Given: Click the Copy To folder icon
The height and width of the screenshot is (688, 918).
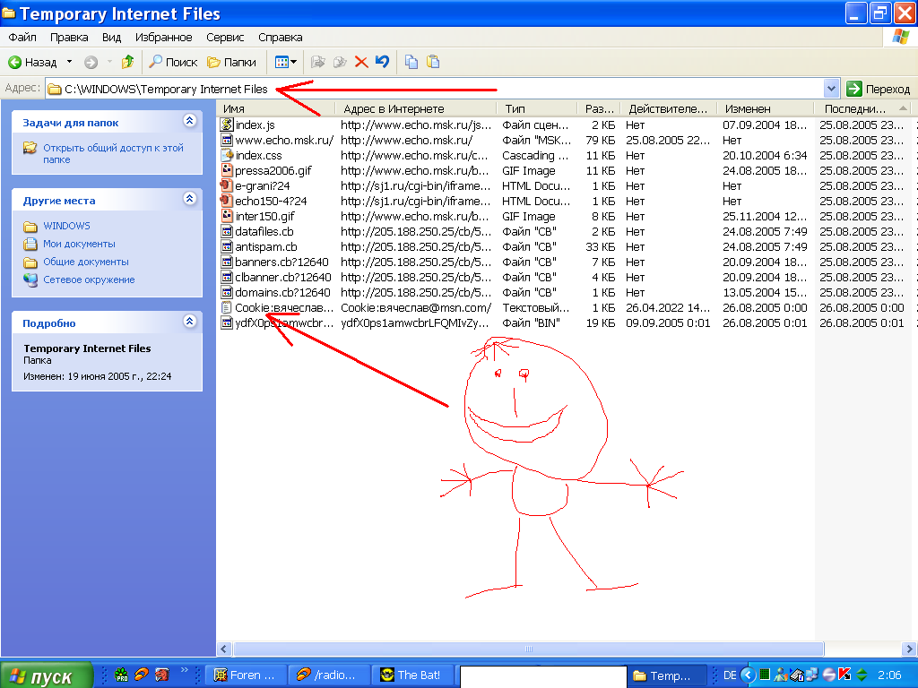Looking at the screenshot, I should 340,62.
